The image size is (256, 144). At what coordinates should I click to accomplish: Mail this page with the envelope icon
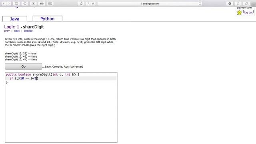pyautogui.click(x=50, y=4)
